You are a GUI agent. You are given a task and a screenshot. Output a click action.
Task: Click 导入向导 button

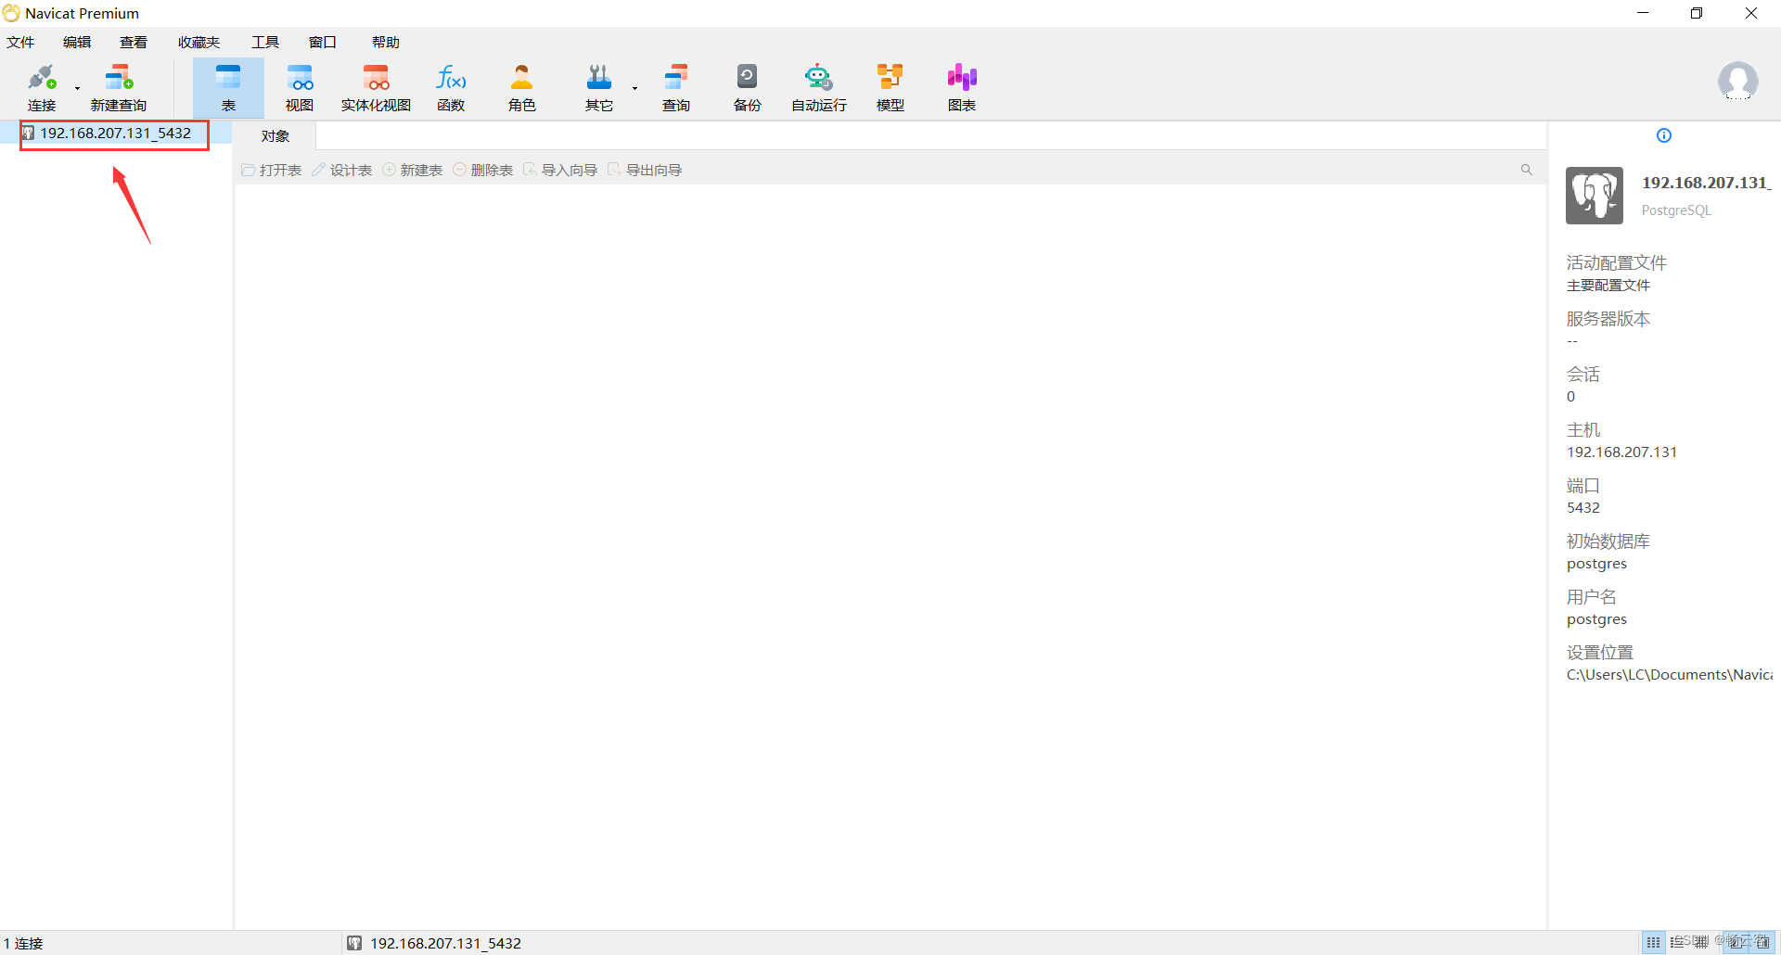[x=560, y=171]
